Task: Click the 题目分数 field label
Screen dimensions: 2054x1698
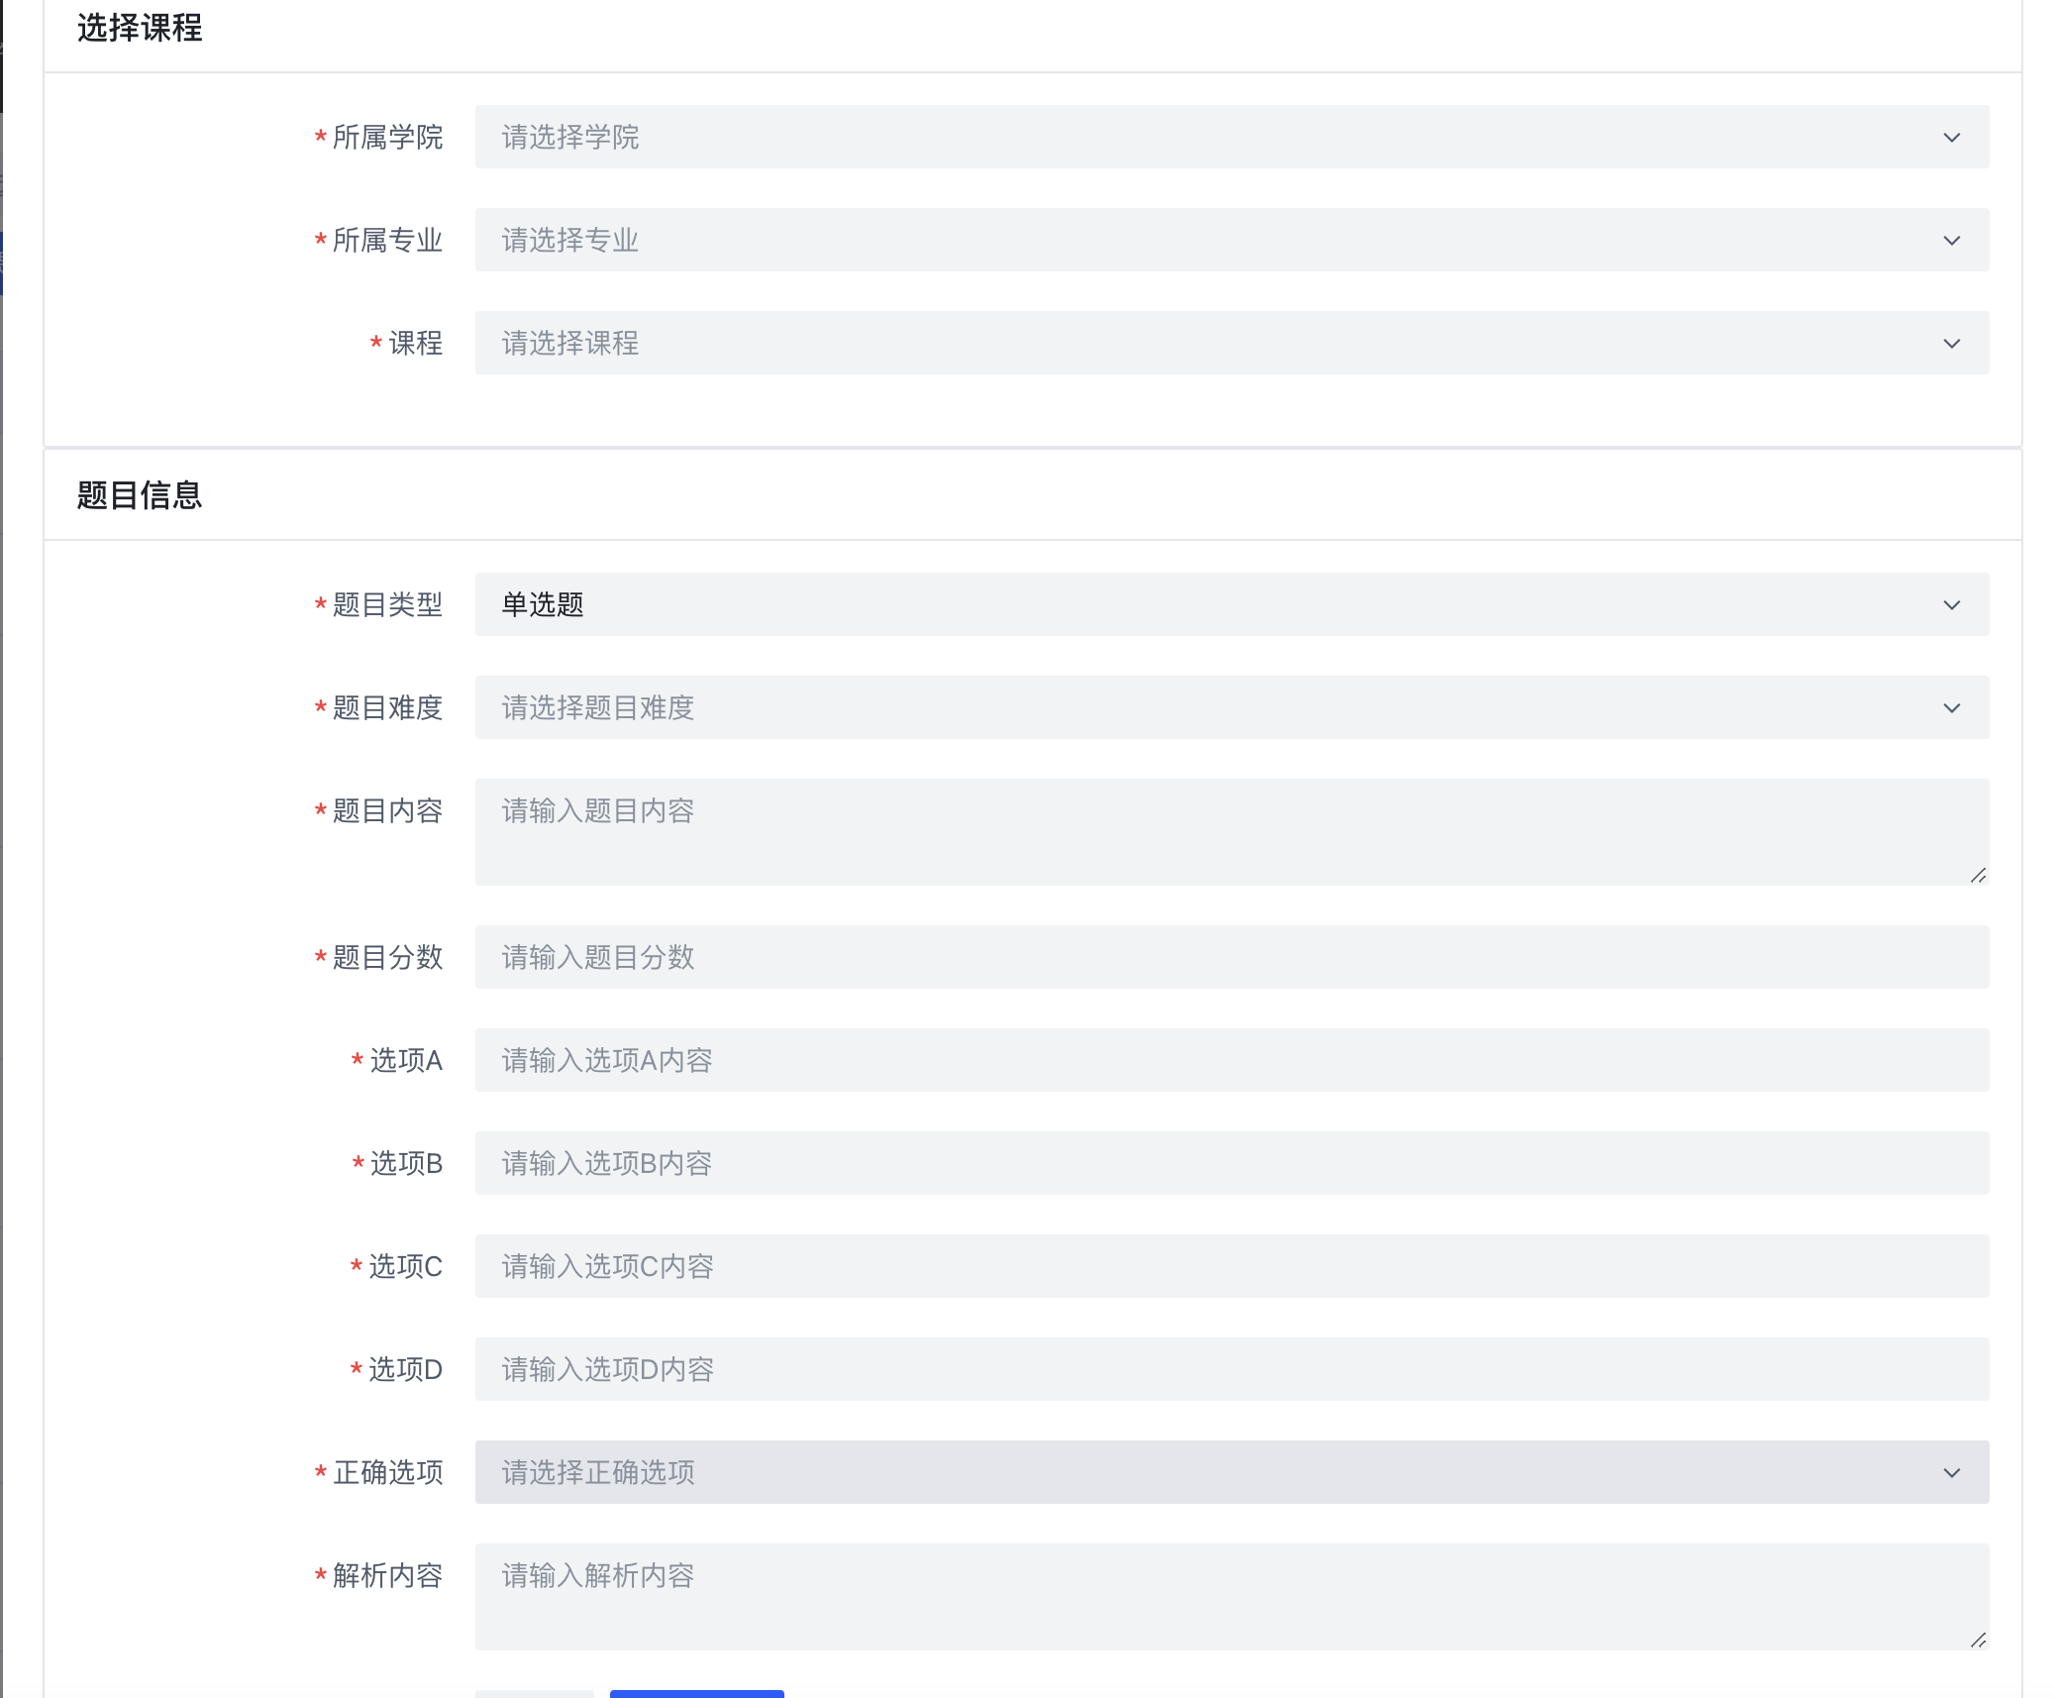Action: [x=387, y=957]
